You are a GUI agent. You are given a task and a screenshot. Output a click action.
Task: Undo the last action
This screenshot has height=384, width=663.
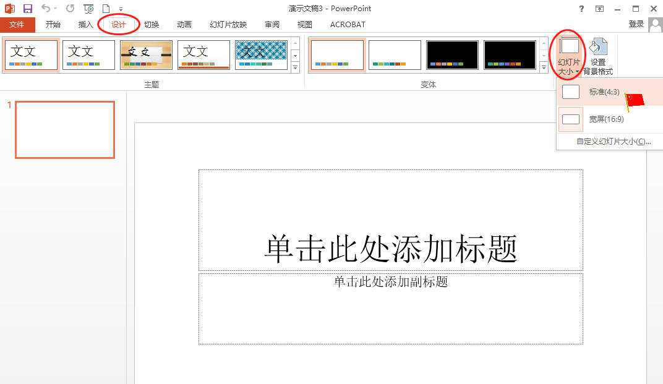pyautogui.click(x=45, y=9)
